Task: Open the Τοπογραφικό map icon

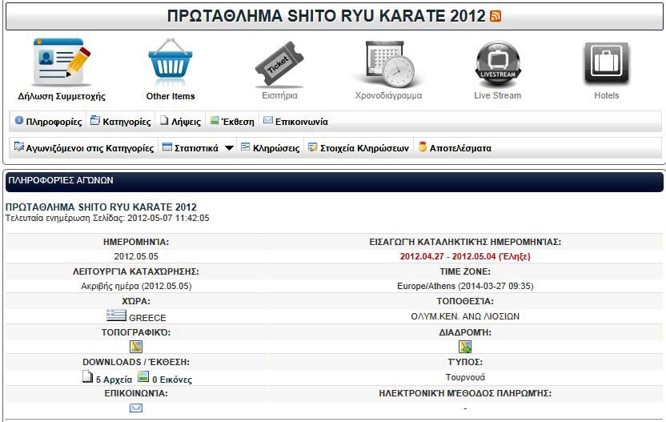Action: pyautogui.click(x=135, y=347)
